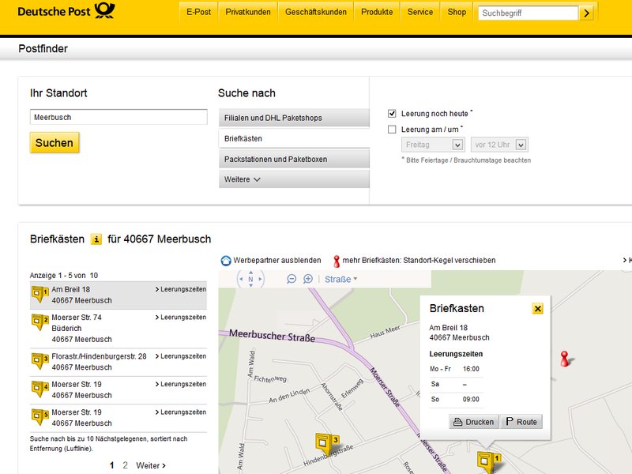The width and height of the screenshot is (632, 474).
Task: Click the Meerbusch location input field
Action: click(x=118, y=117)
